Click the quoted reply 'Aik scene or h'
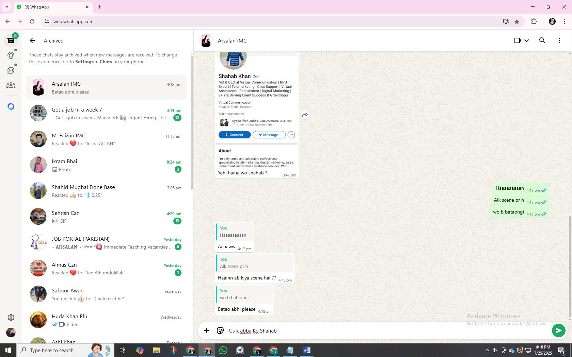Viewport: 572px width, 357px height. (x=254, y=263)
